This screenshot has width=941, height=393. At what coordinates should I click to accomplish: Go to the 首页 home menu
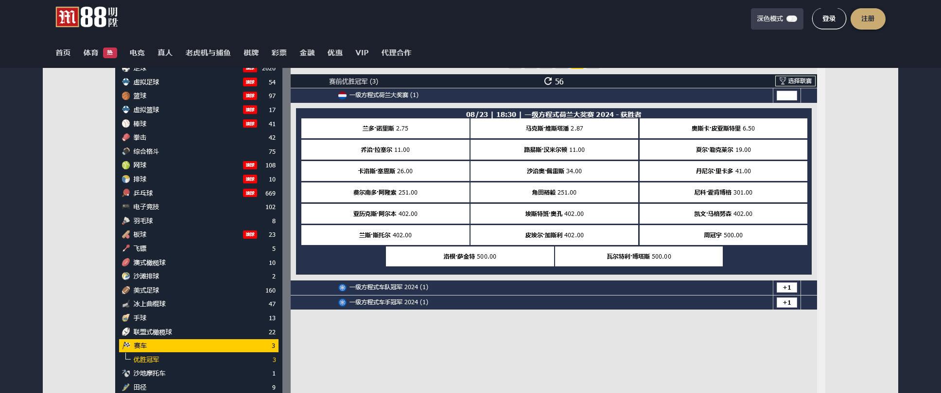click(x=63, y=53)
